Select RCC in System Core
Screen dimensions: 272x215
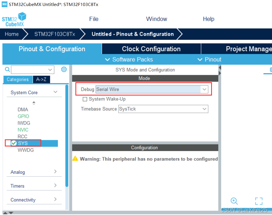[x=22, y=137]
